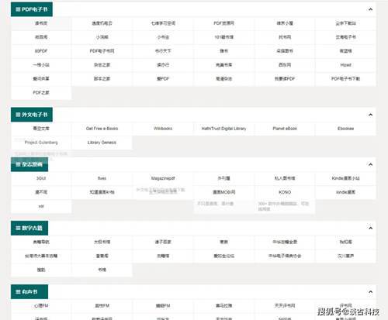Open the PDF电子书网 link

(102, 51)
